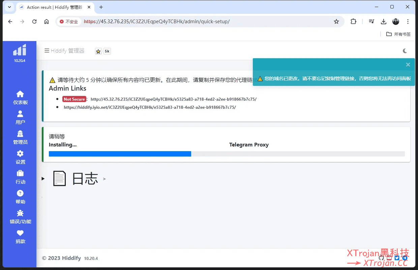The height and width of the screenshot is (270, 418).
Task: Dismiss the domain changed notification
Action: tap(408, 65)
